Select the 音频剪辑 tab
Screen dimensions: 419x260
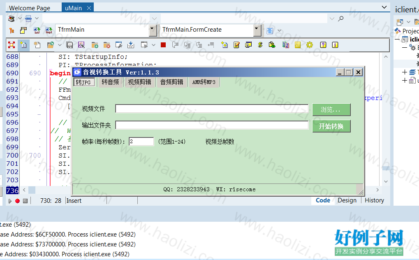click(171, 82)
